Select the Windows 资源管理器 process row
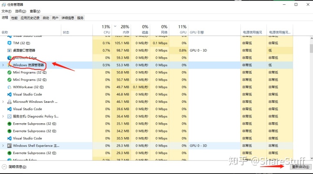 (x=147, y=65)
